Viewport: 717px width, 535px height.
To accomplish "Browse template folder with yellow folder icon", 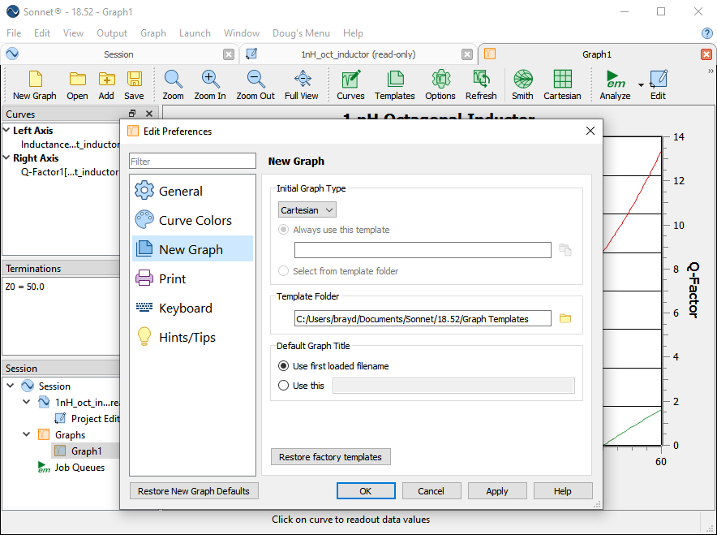I will click(565, 318).
